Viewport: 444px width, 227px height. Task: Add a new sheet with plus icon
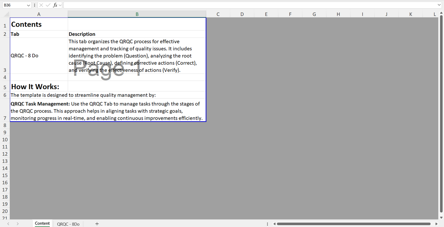(x=97, y=224)
